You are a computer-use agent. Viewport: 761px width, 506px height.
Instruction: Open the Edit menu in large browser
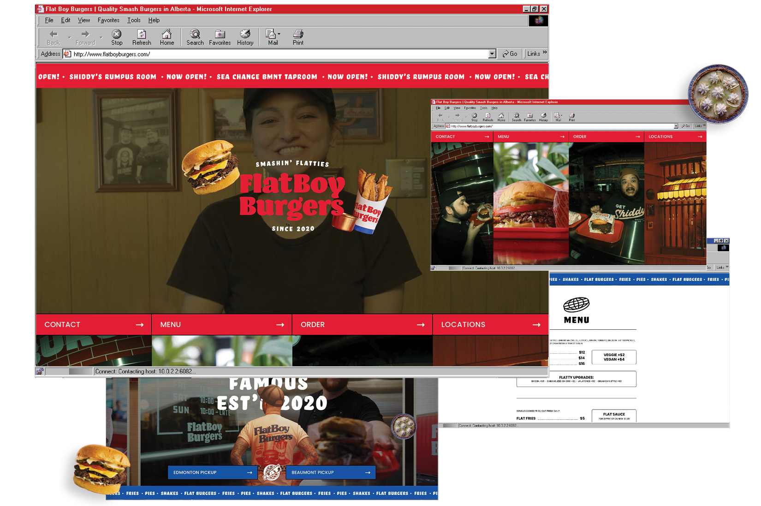(x=65, y=20)
